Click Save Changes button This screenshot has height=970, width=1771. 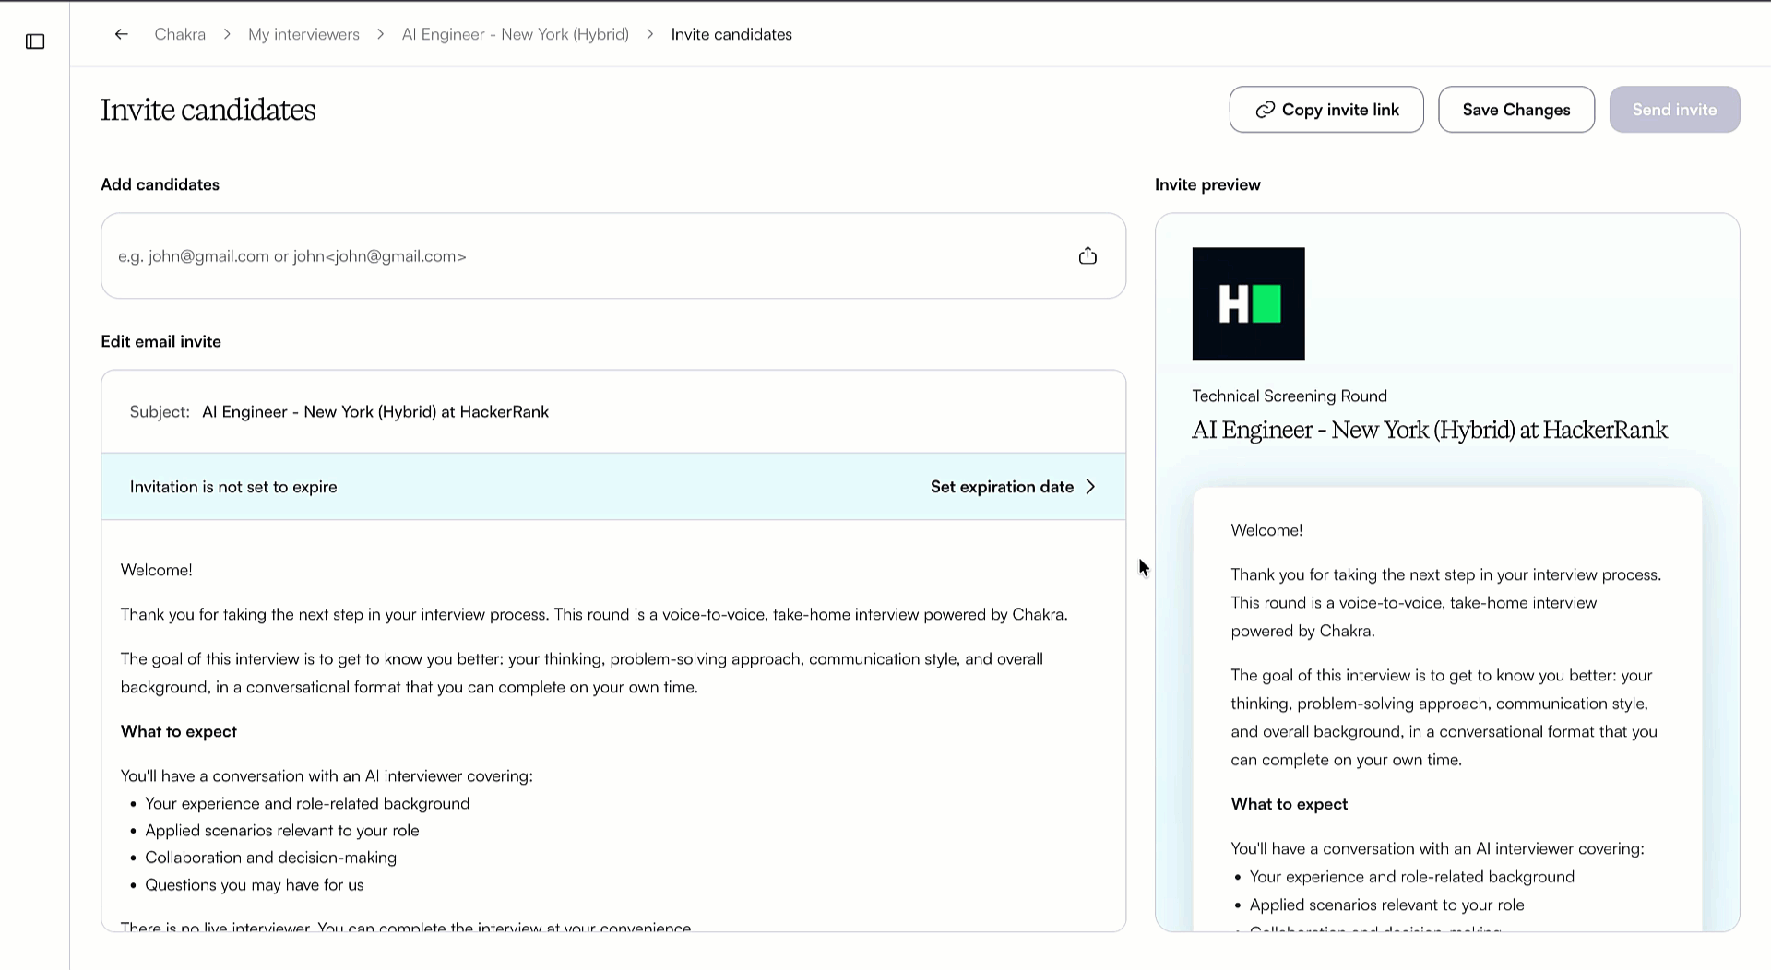pyautogui.click(x=1515, y=110)
